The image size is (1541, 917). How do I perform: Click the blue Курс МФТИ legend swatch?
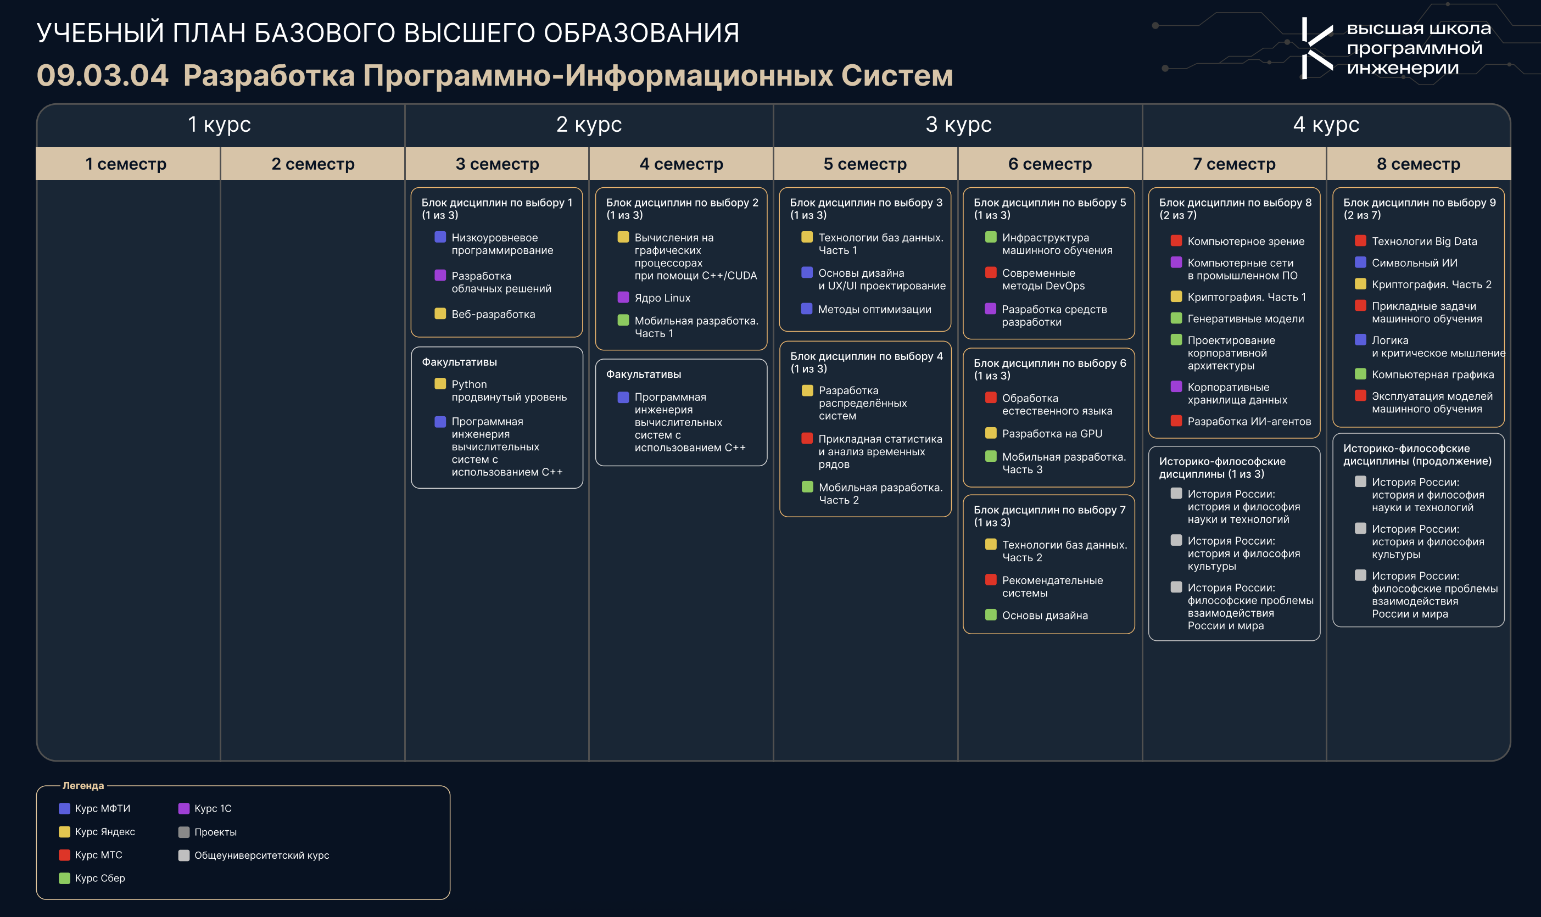click(x=64, y=808)
